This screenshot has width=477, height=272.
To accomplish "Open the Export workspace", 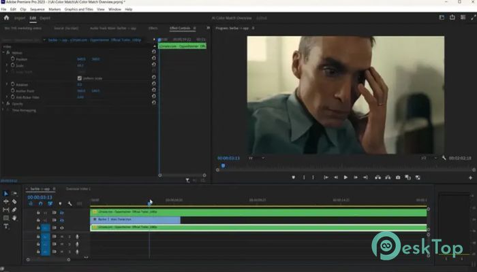I will click(x=45, y=18).
